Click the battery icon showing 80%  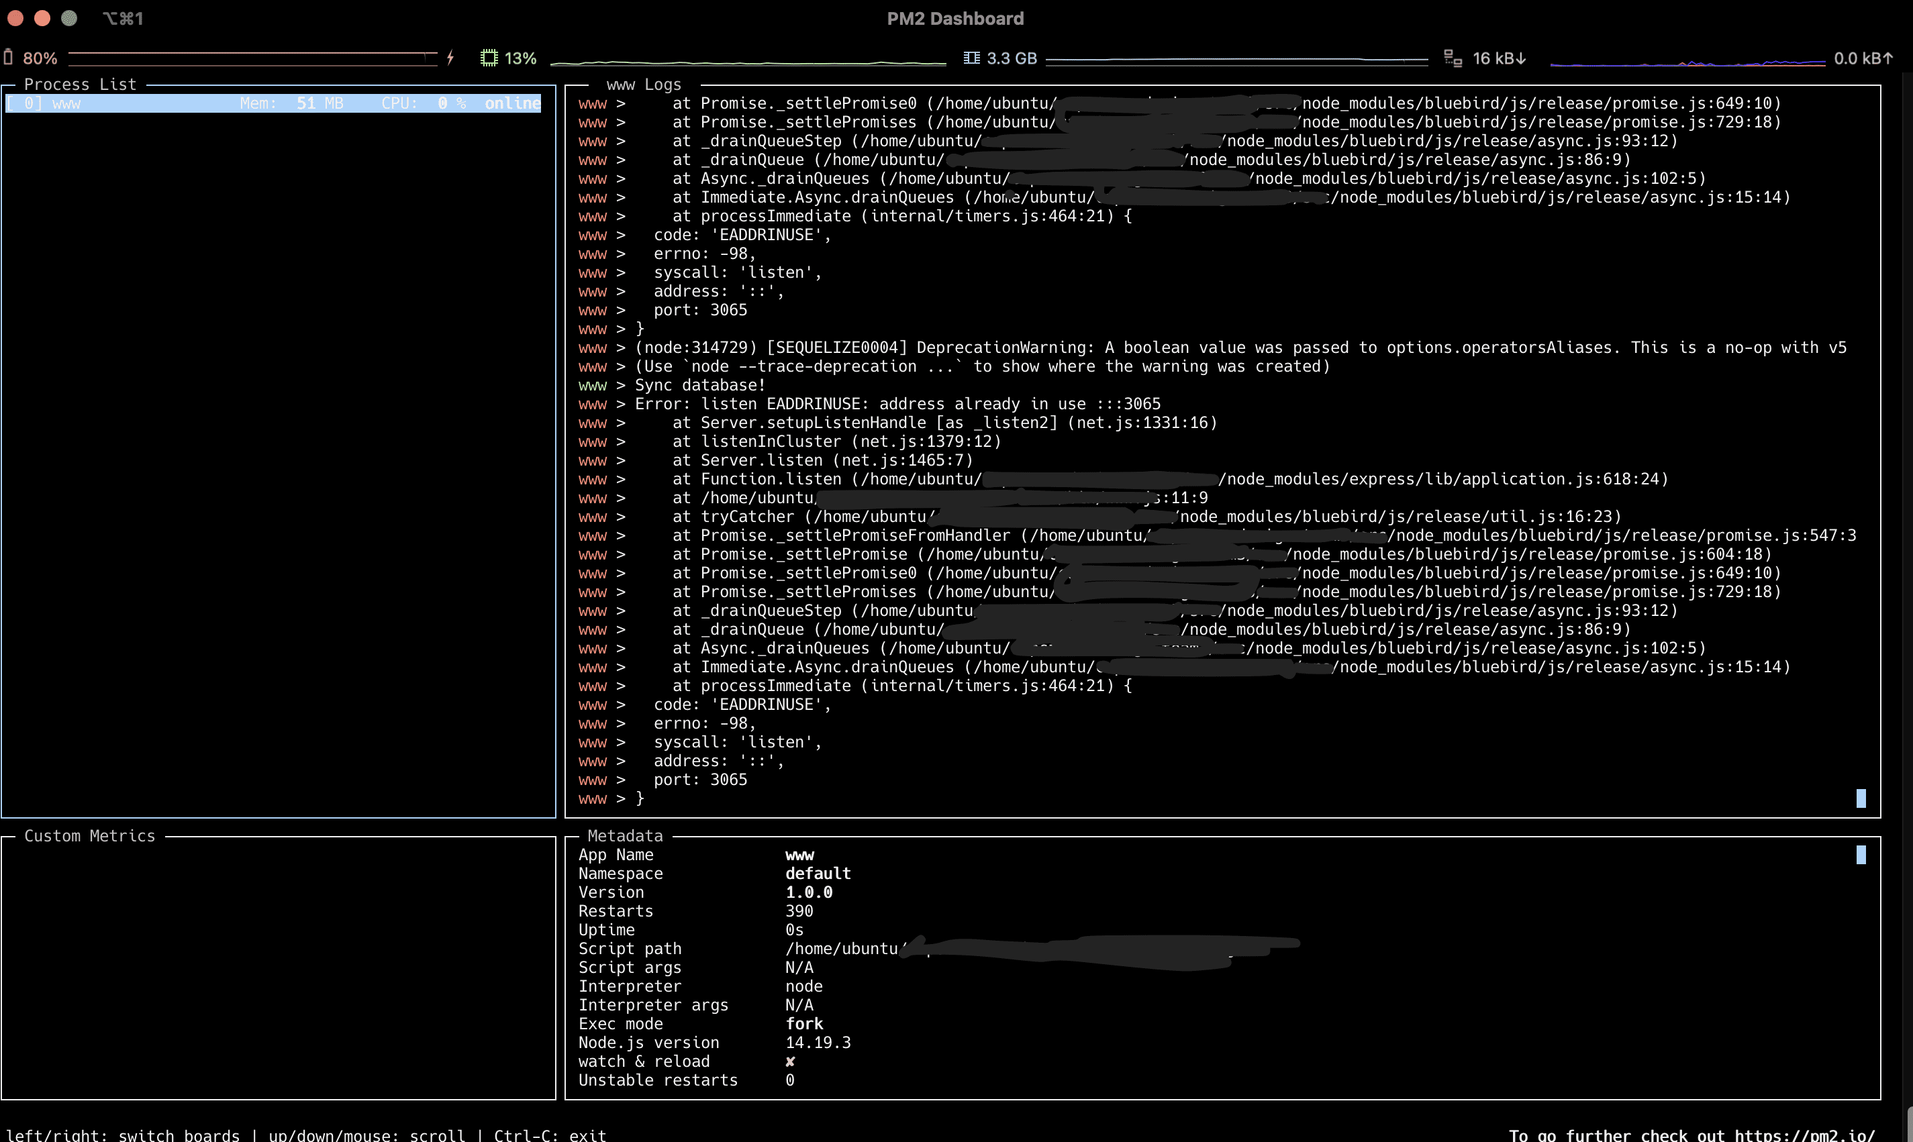[9, 58]
